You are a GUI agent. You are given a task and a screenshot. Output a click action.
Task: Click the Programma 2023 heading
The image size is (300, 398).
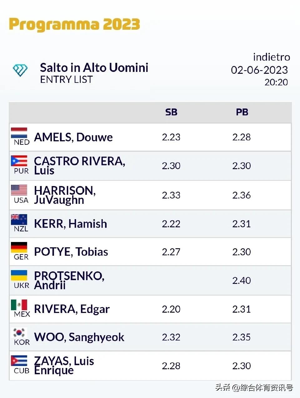[x=74, y=24]
